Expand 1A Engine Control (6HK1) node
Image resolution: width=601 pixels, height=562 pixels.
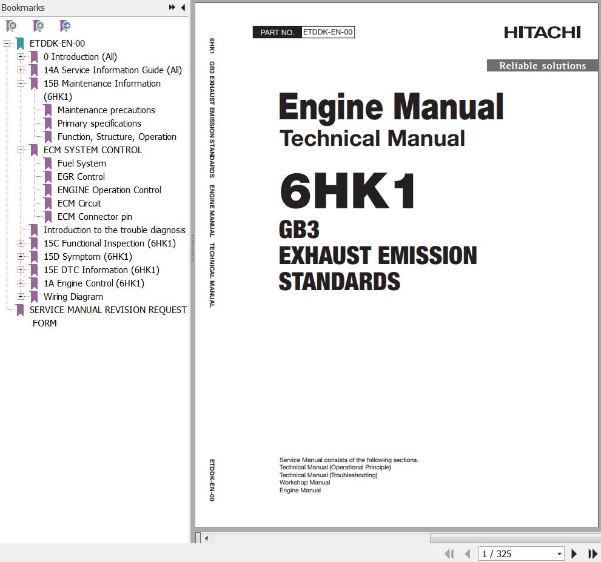(21, 283)
